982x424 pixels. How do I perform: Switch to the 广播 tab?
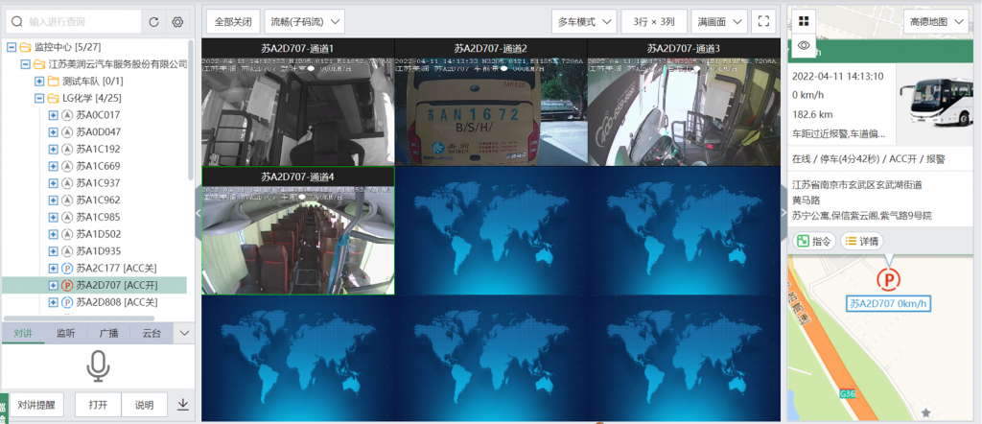tap(108, 334)
